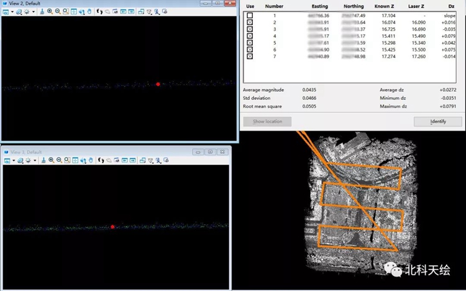Click the Dz column header

451,6
